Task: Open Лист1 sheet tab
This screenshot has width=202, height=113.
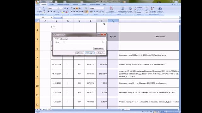Action: [45, 110]
